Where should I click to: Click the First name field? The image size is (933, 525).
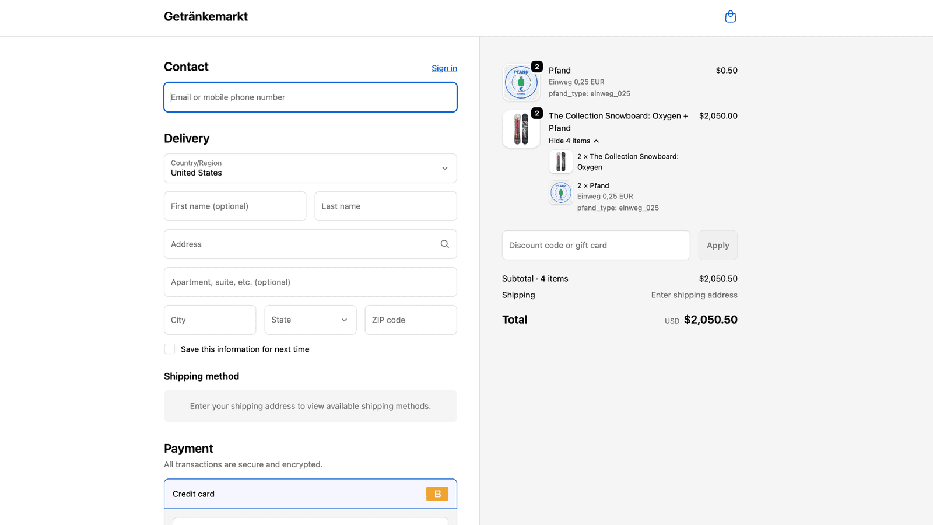click(234, 206)
